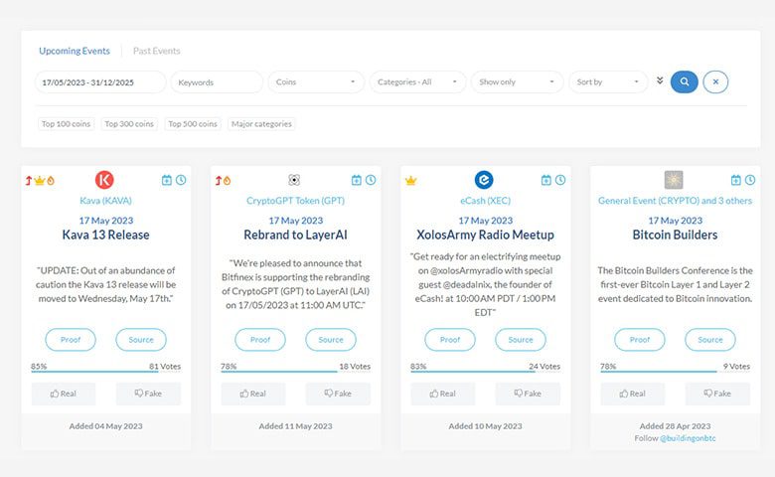Click the 85% vote bar on Kava card
Screen dimensions: 775x477
click(x=105, y=372)
